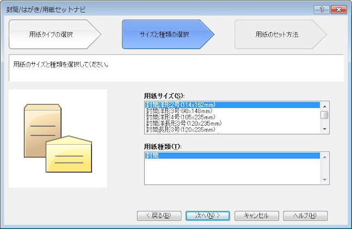Click down arrow of 用紙種類 list scrollbar
The height and width of the screenshot is (229, 352).
tap(324, 180)
